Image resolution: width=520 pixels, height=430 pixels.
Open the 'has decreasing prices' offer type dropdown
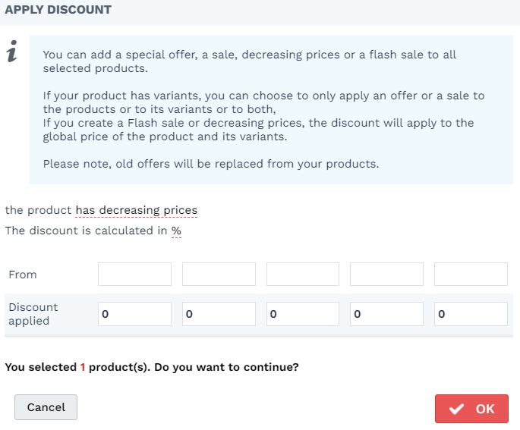(137, 210)
